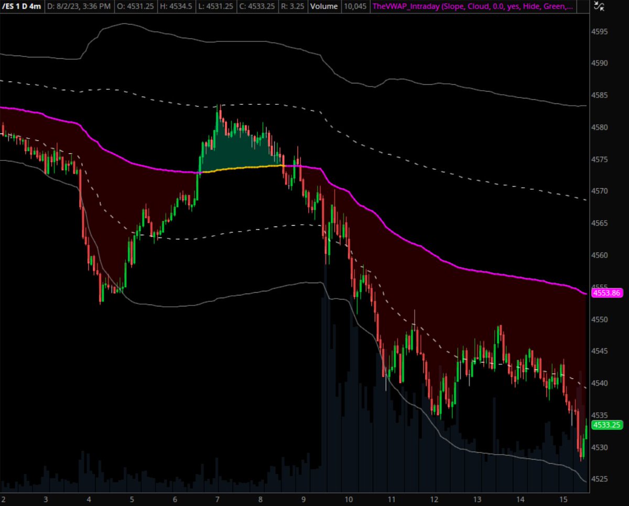Click the 3 hour label on time axis
Image resolution: width=629 pixels, height=506 pixels.
pos(46,500)
